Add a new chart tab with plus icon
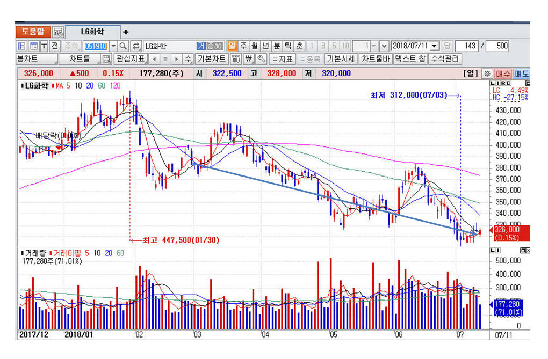Viewport: 548px width, 359px height. [126, 32]
